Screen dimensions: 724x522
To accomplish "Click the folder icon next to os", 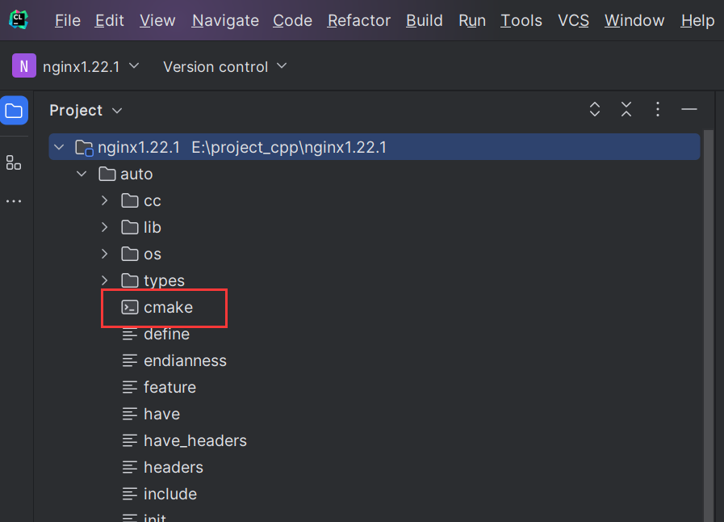I will click(130, 254).
